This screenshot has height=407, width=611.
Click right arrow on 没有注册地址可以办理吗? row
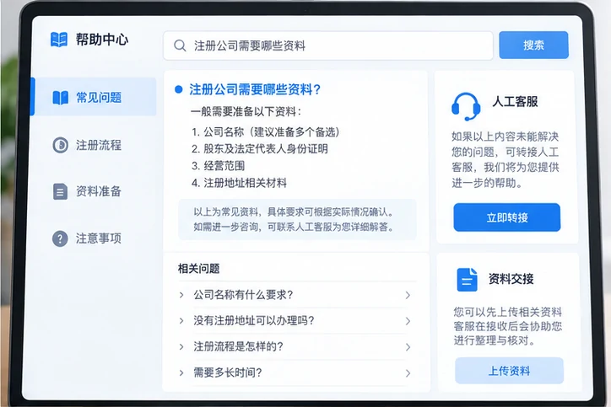click(408, 321)
